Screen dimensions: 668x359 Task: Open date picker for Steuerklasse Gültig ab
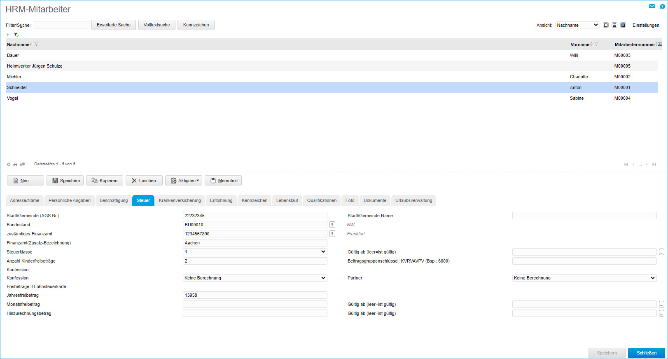tap(661, 252)
